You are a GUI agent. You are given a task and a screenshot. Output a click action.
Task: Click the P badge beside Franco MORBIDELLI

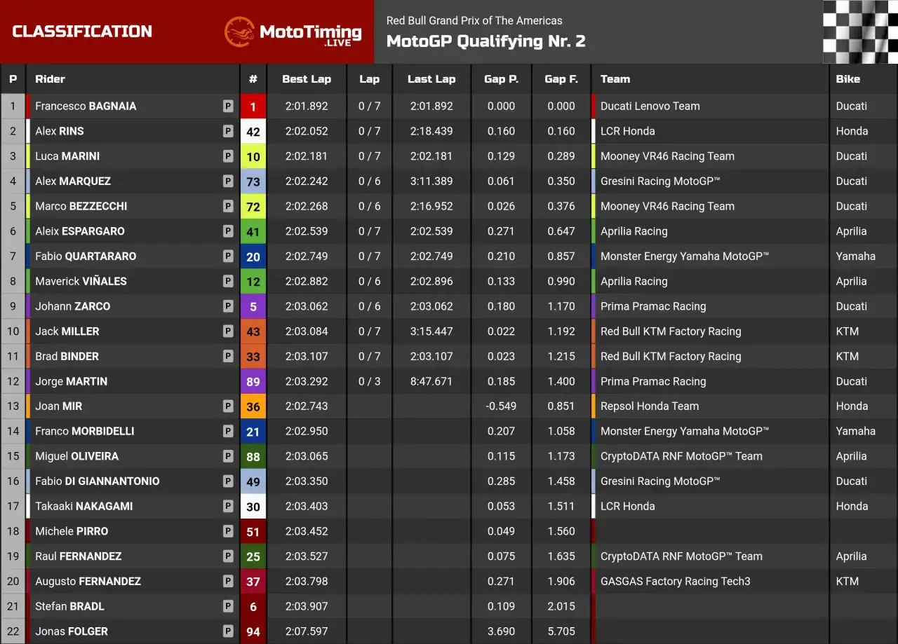coord(228,431)
